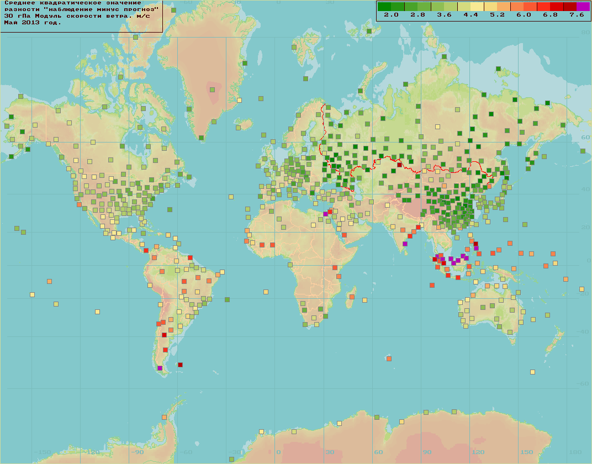This screenshot has height=464, width=592.
Task: Click title line "Среднее квадратическое значение"
Action: tap(72, 3)
